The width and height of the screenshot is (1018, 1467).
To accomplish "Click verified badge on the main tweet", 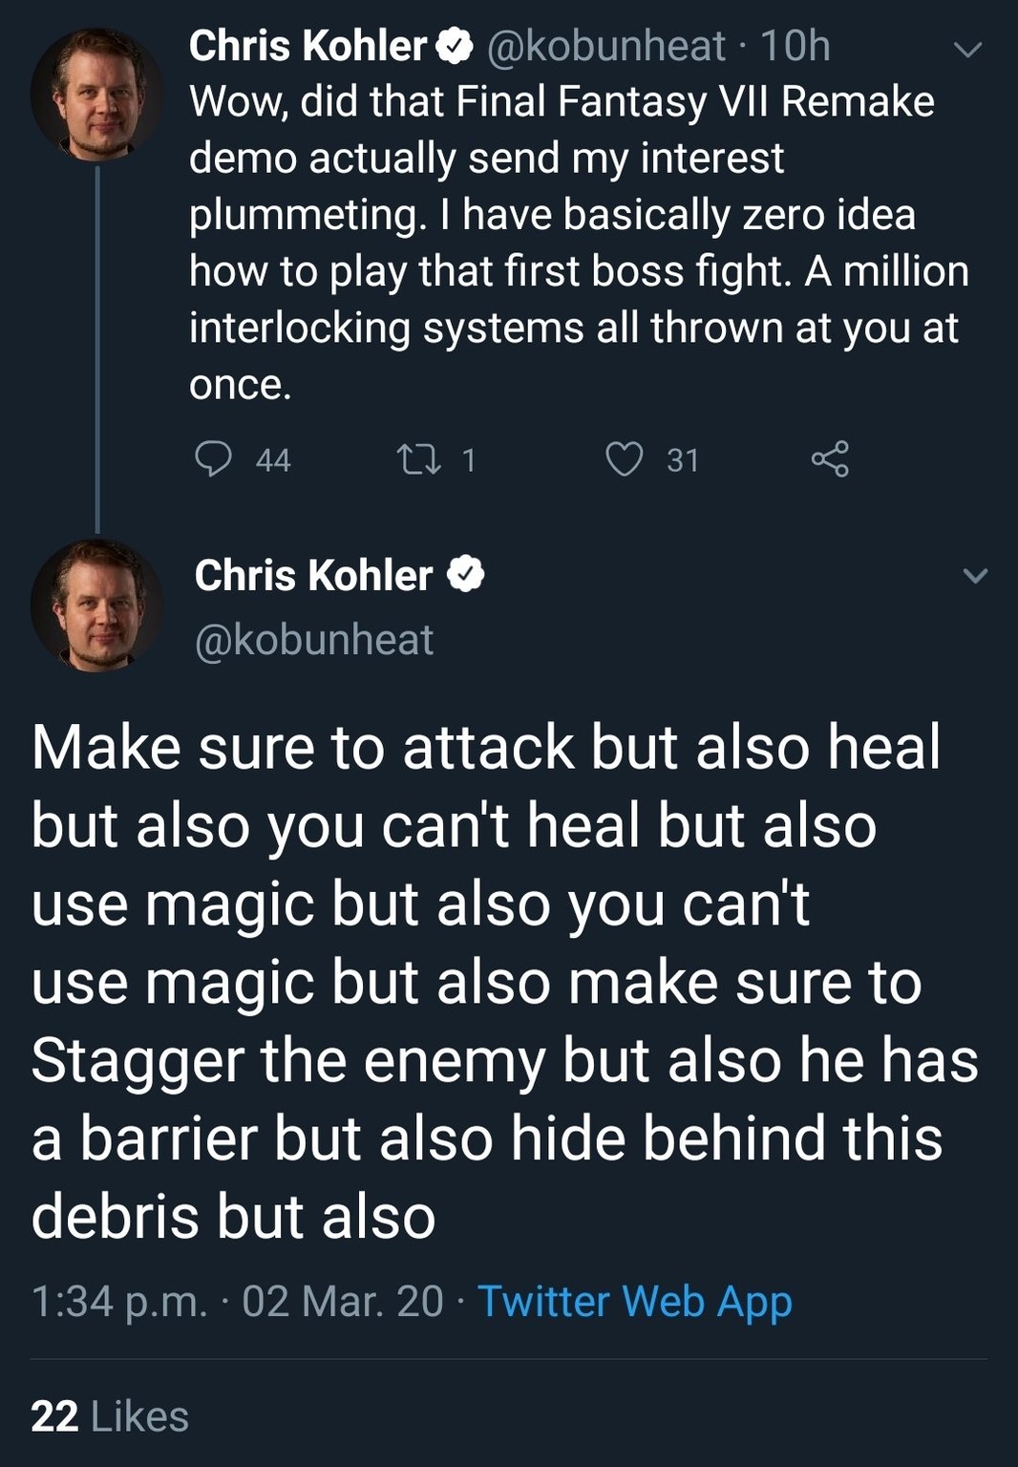I will click(466, 574).
